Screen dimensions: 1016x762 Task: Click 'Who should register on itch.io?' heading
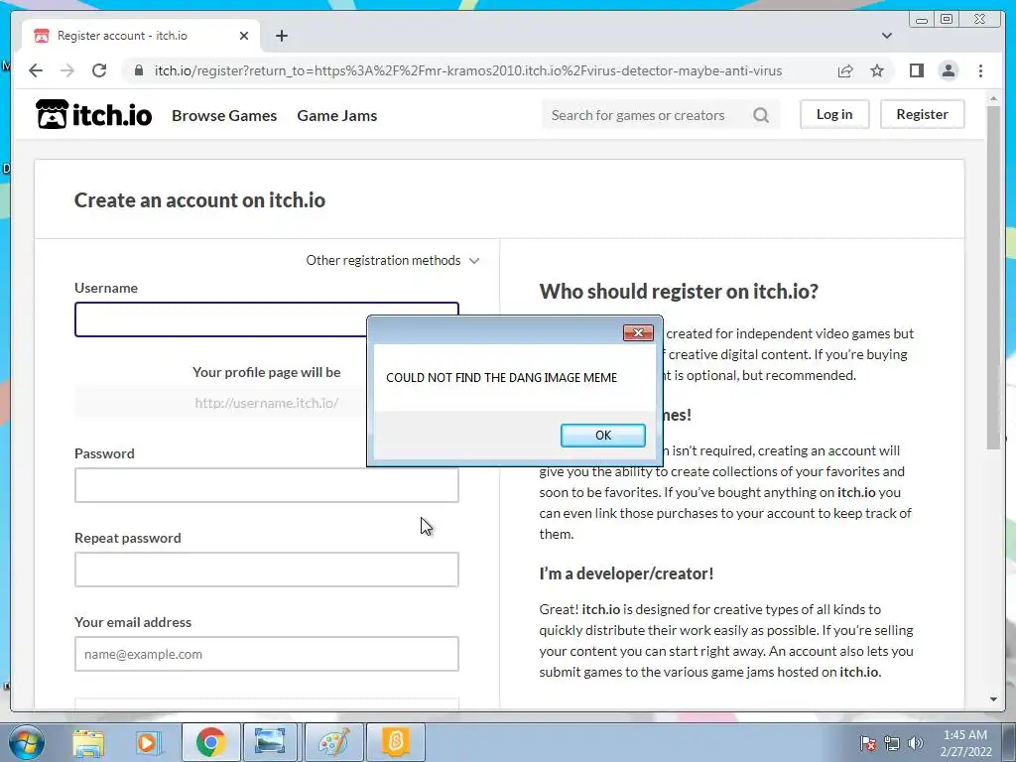click(679, 292)
